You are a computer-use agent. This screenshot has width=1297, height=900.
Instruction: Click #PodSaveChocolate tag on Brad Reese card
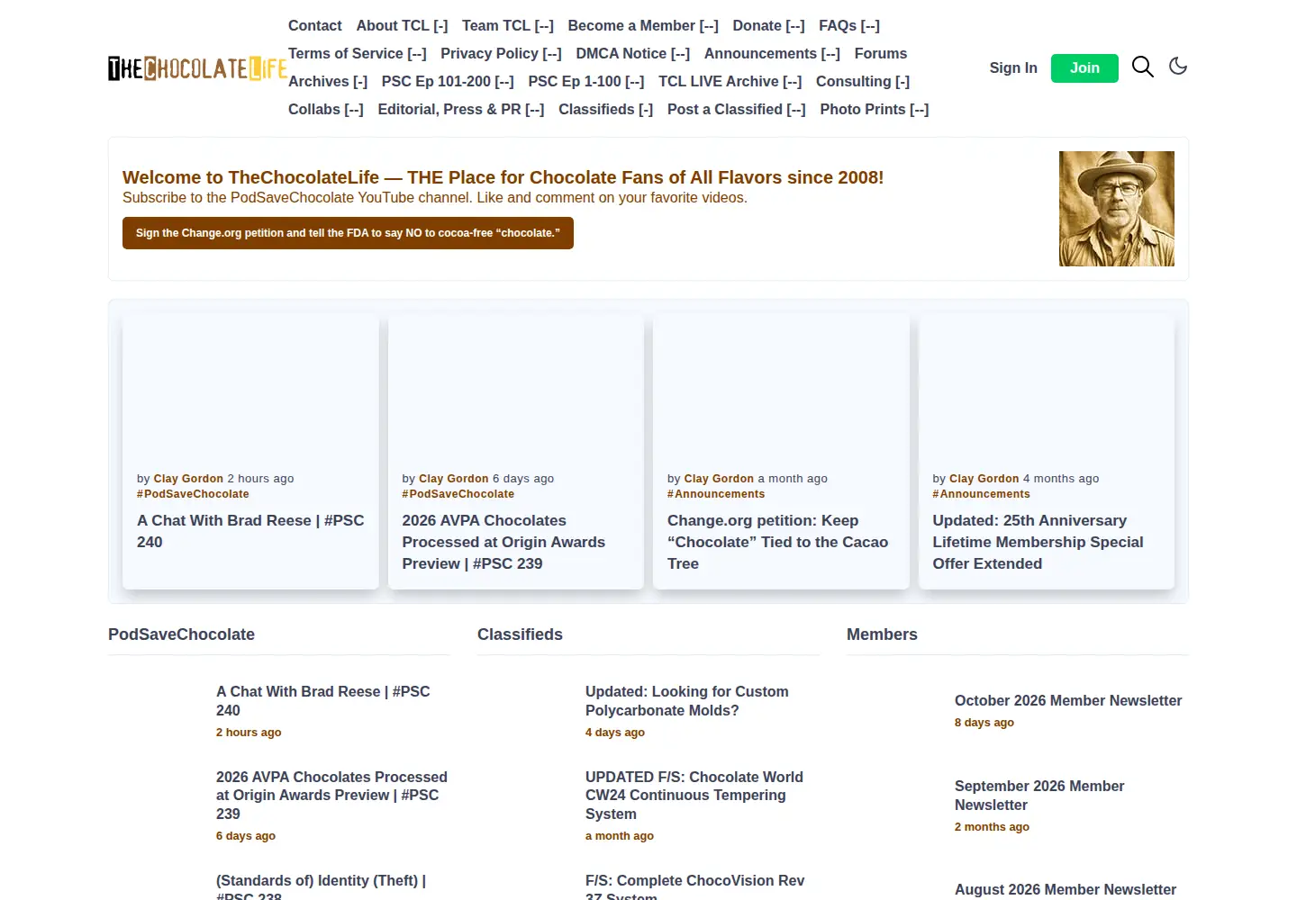tap(193, 494)
